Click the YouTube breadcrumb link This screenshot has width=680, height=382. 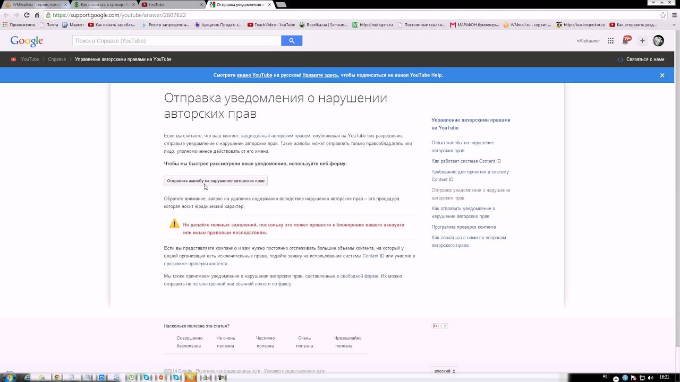pos(30,59)
